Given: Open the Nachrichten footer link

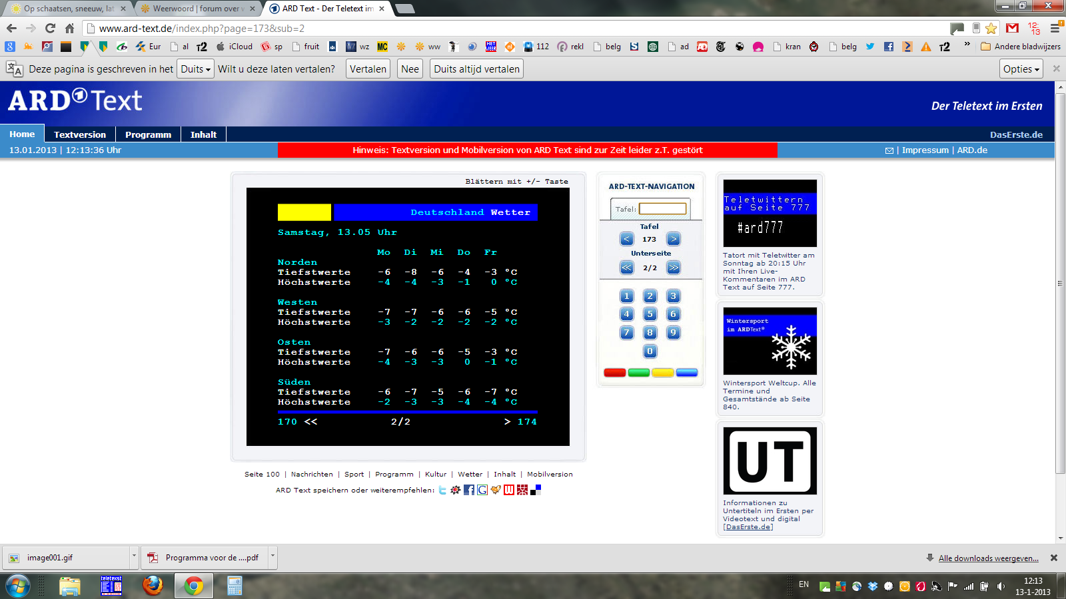Looking at the screenshot, I should (x=312, y=475).
